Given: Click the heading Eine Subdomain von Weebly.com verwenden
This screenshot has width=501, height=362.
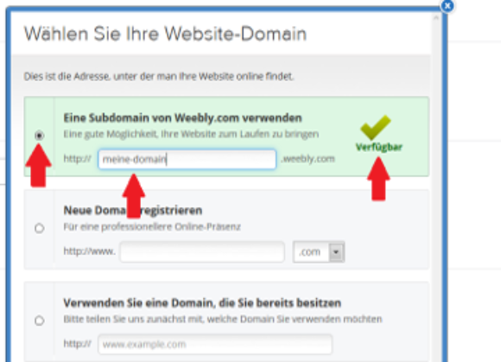Looking at the screenshot, I should pos(182,117).
